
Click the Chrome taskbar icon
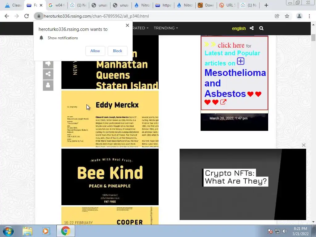click(x=66, y=231)
